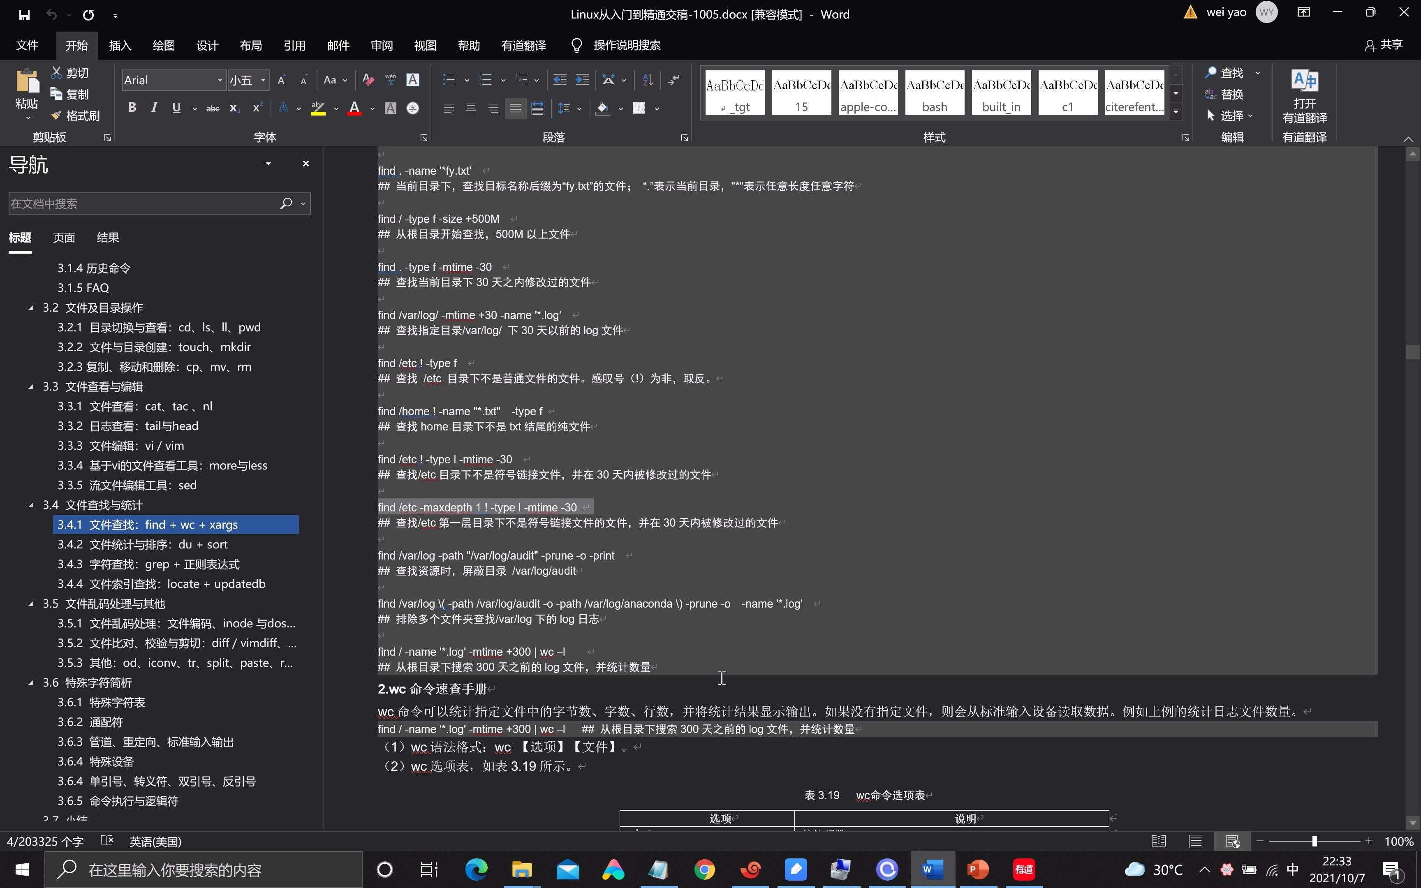Show paragraph marks icon
This screenshot has width=1421, height=888.
[674, 81]
